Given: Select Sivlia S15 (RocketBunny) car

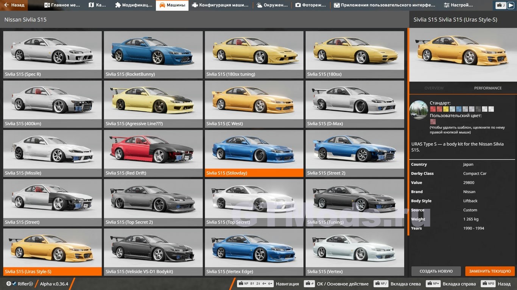Looking at the screenshot, I should pyautogui.click(x=153, y=55).
